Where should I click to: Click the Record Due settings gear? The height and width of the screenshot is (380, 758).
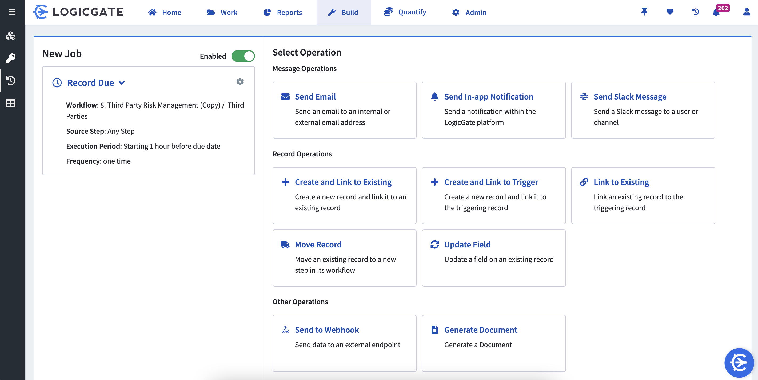coord(240,82)
